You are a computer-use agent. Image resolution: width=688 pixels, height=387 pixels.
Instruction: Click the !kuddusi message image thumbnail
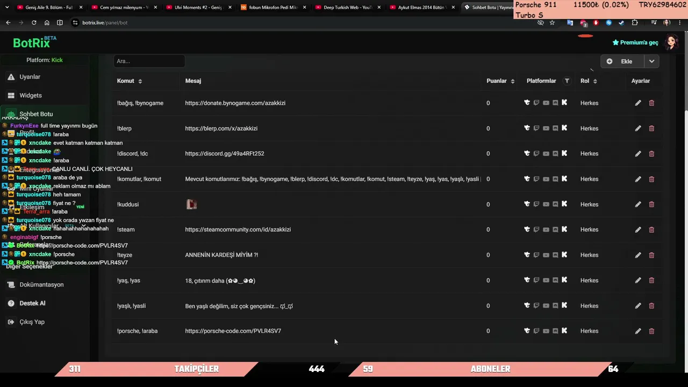pyautogui.click(x=191, y=204)
